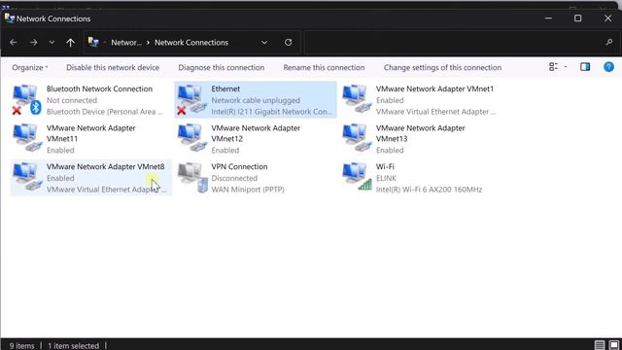Viewport: 622px width, 350px height.
Task: Click the Wi-Fi connection name
Action: [385, 166]
